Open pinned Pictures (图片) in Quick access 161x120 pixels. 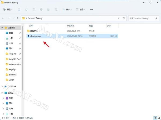pyautogui.click(x=11, y=49)
